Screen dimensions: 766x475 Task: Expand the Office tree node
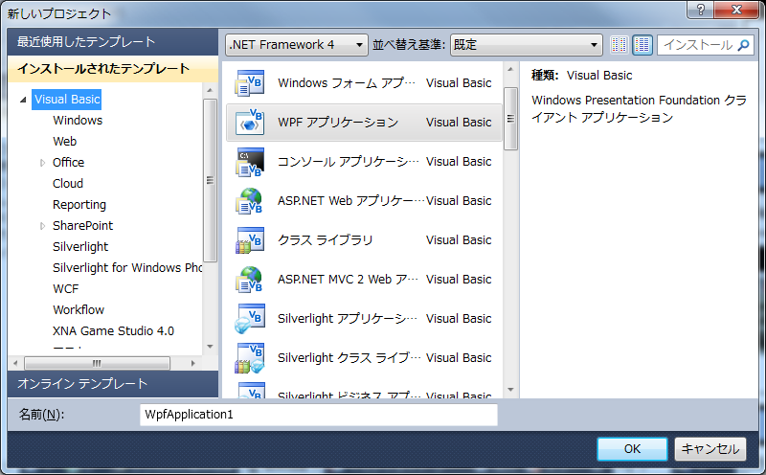click(x=42, y=163)
